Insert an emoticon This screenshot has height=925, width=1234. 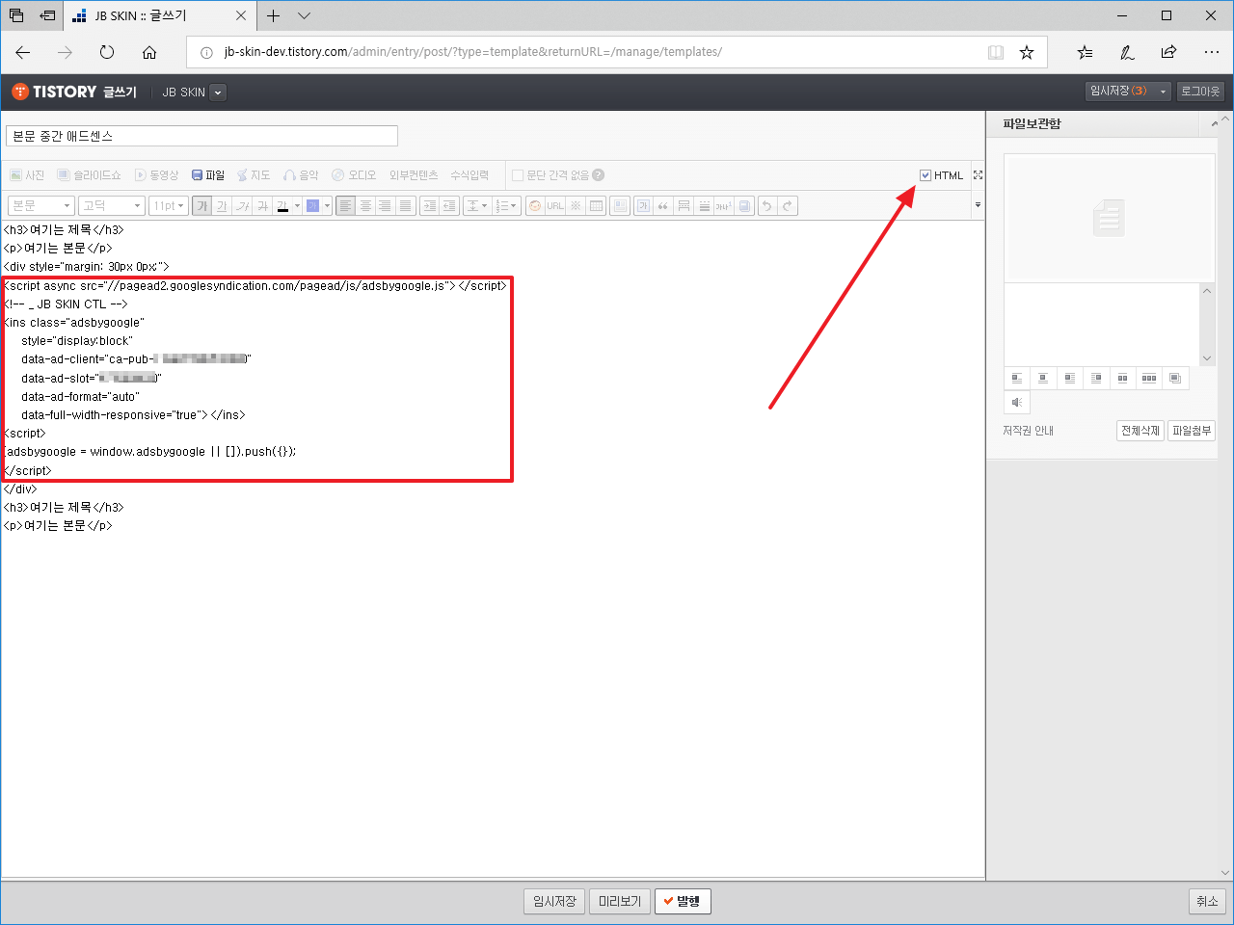(x=535, y=205)
